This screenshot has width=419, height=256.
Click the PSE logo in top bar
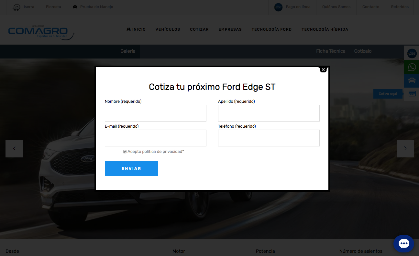tap(278, 7)
